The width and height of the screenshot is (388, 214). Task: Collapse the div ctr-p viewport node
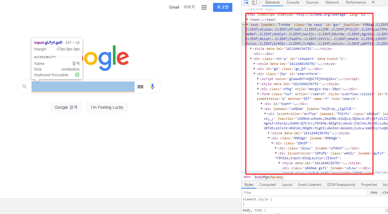(251, 59)
